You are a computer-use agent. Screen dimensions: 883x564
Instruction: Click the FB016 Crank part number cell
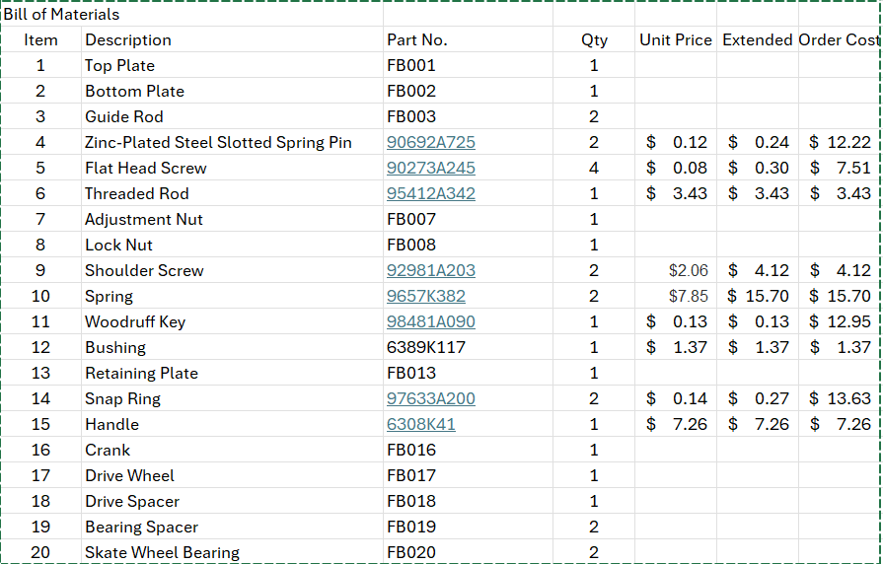click(x=411, y=450)
